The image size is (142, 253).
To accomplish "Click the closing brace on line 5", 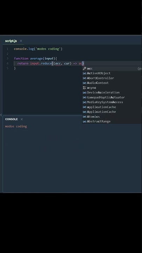I will pyautogui.click(x=15, y=68).
